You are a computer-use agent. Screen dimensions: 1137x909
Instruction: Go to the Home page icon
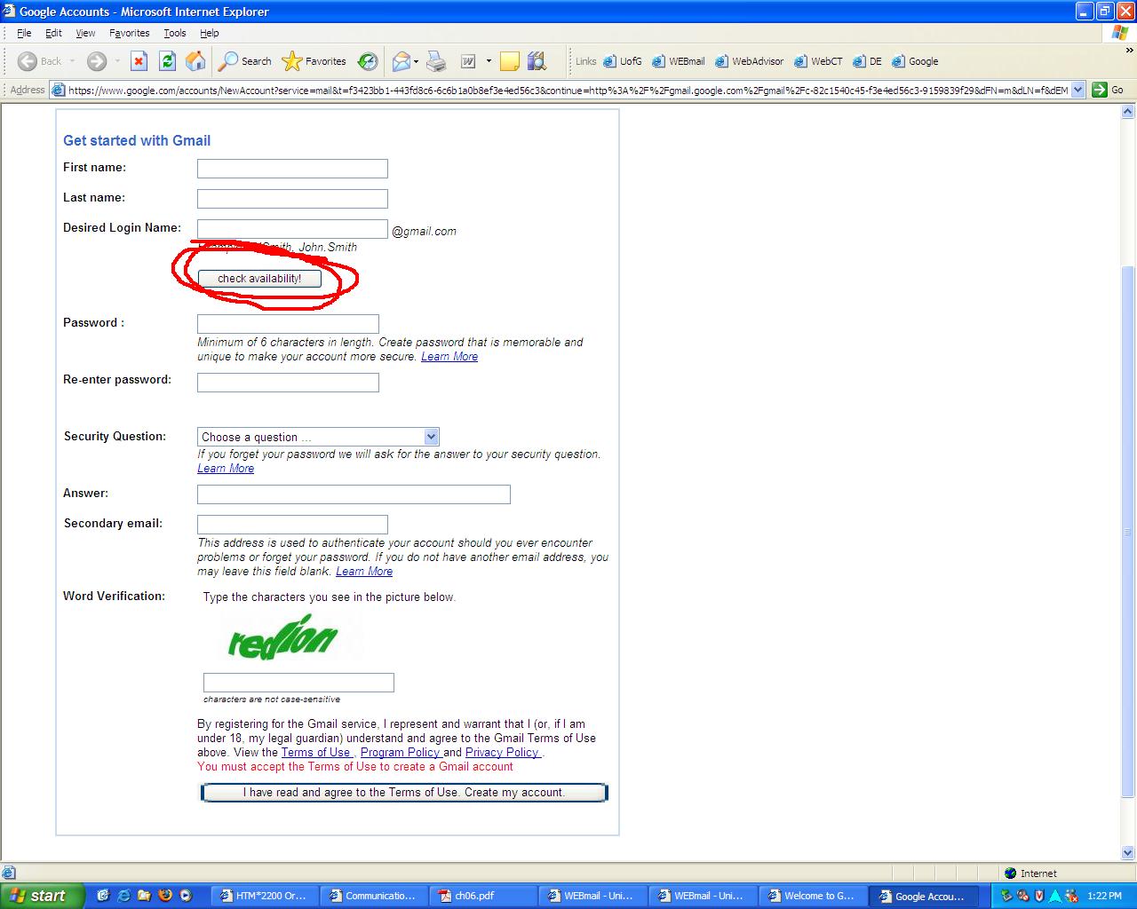[x=195, y=61]
